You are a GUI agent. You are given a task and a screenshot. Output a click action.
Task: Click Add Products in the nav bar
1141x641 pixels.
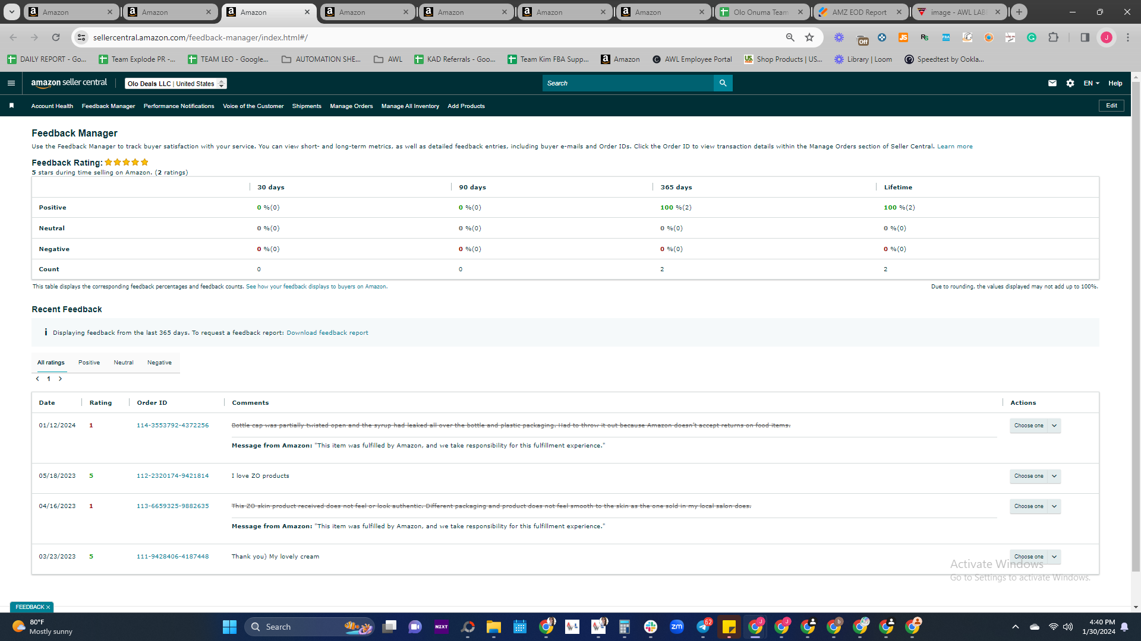click(466, 106)
